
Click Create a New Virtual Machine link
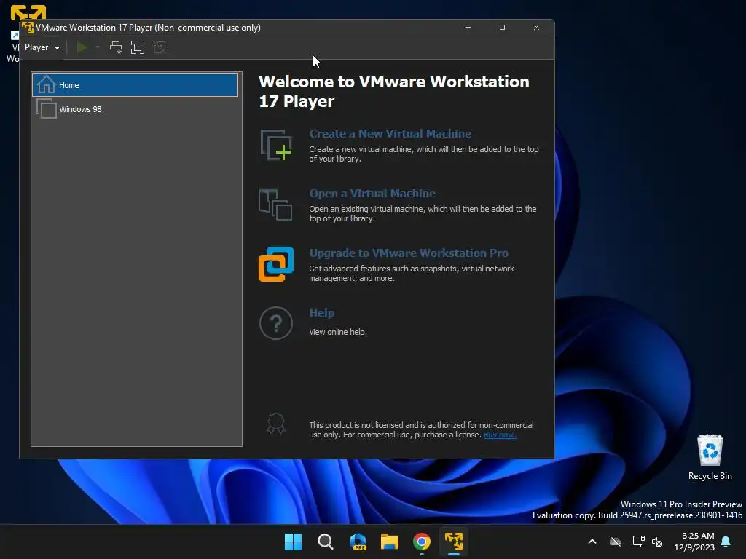click(x=390, y=134)
